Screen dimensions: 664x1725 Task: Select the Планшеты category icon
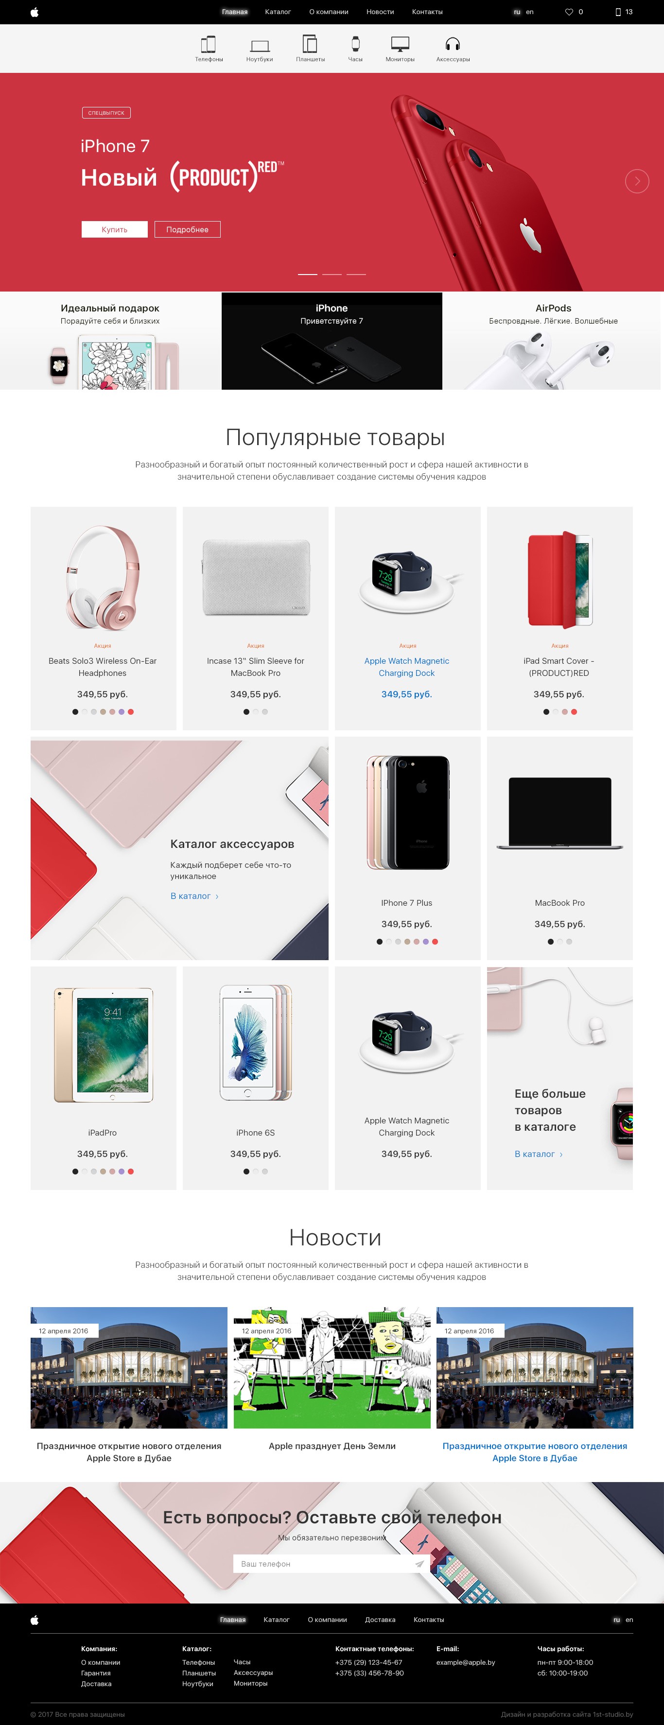310,44
